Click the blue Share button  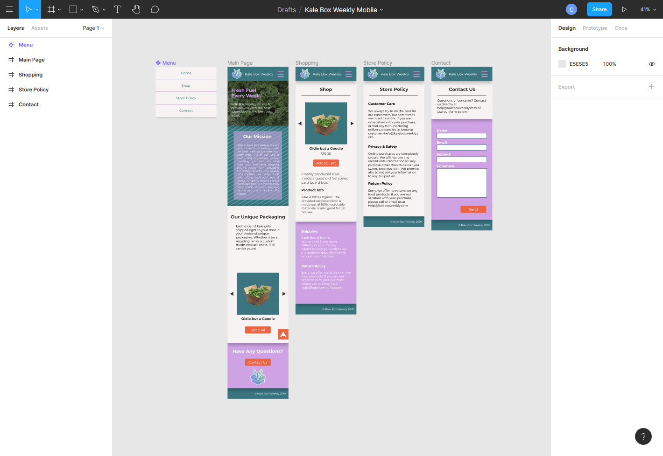pyautogui.click(x=599, y=9)
